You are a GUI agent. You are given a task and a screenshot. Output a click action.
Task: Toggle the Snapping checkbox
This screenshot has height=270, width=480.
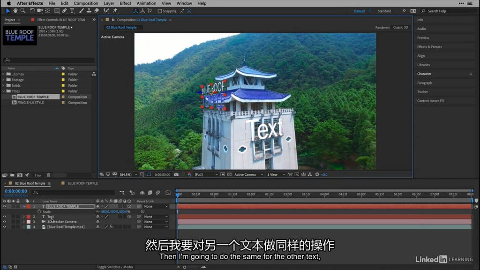coord(159,11)
